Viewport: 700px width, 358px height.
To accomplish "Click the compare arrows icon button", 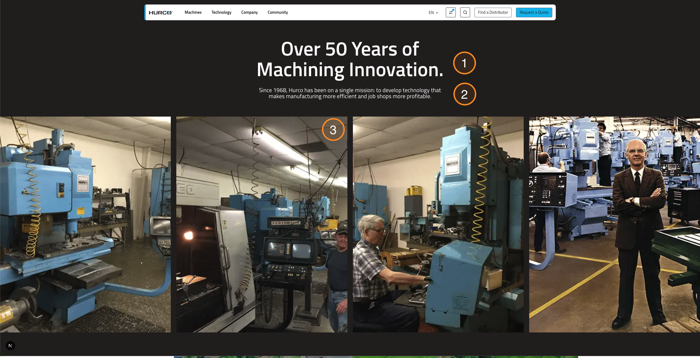I will (x=451, y=12).
